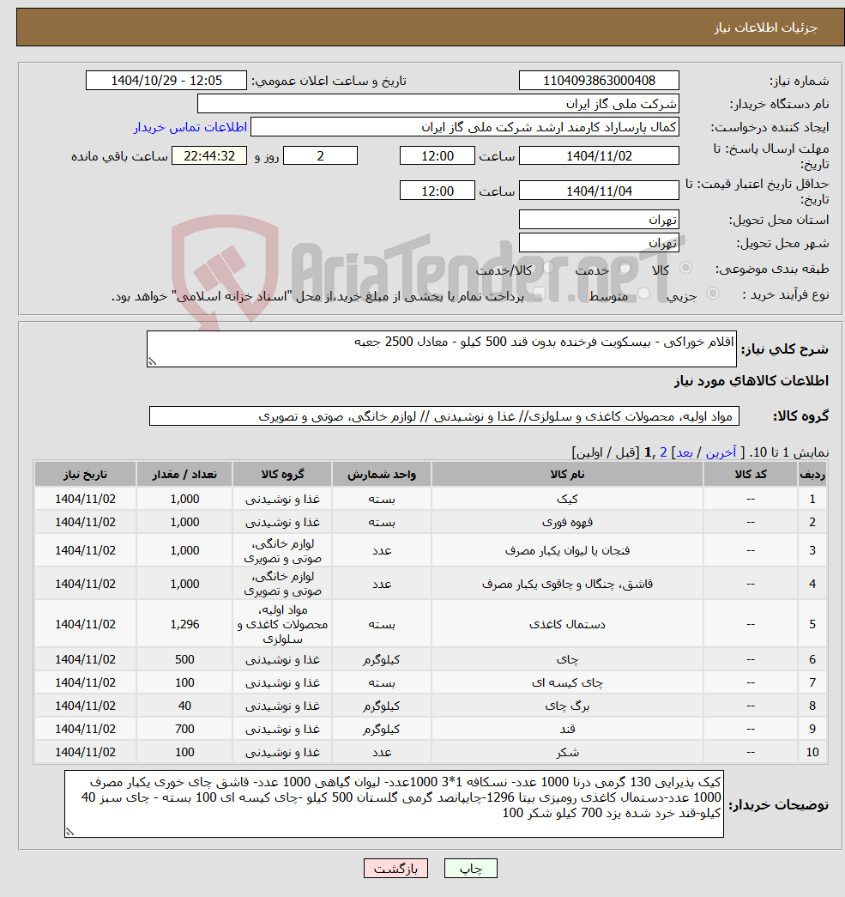The width and height of the screenshot is (845, 897).
Task: Click the quantity 500 cell
Action: click(x=184, y=659)
